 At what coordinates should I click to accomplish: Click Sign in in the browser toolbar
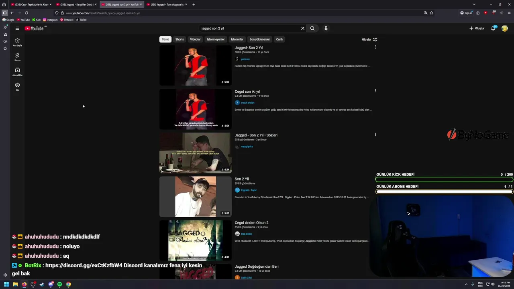[466, 13]
